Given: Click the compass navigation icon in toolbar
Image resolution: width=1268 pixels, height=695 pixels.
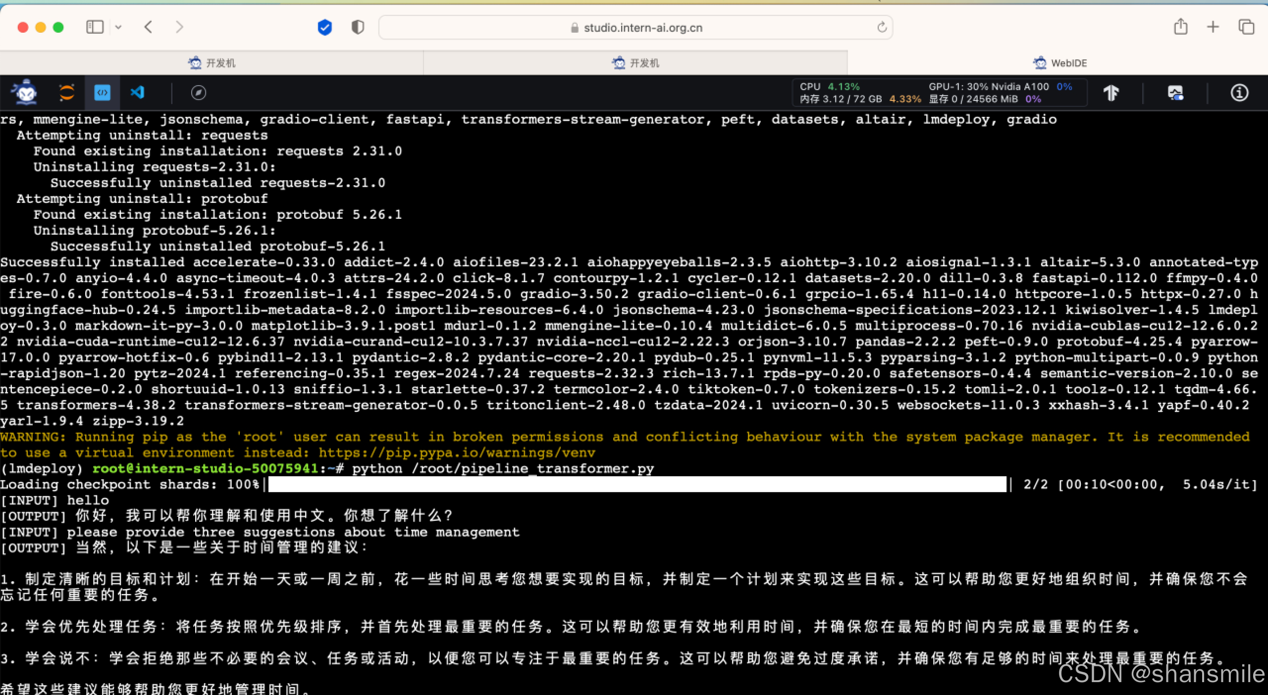Looking at the screenshot, I should click(x=198, y=93).
